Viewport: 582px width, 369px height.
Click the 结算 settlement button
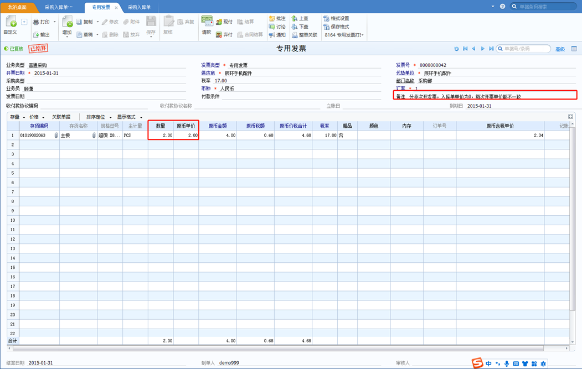coord(245,22)
